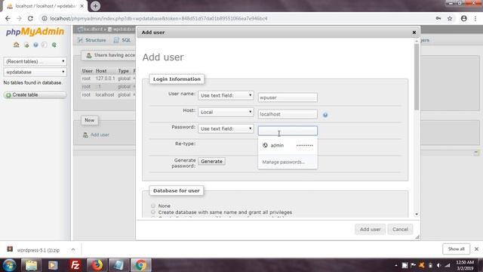Viewport: 483px width, 272px height.
Task: Open the Chrome profile avatar icon
Action: pyautogui.click(x=463, y=18)
